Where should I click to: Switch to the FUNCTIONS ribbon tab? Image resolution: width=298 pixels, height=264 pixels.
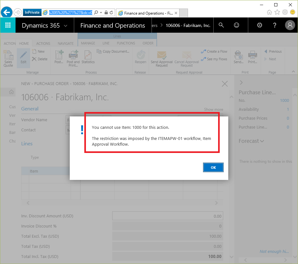[x=126, y=43]
